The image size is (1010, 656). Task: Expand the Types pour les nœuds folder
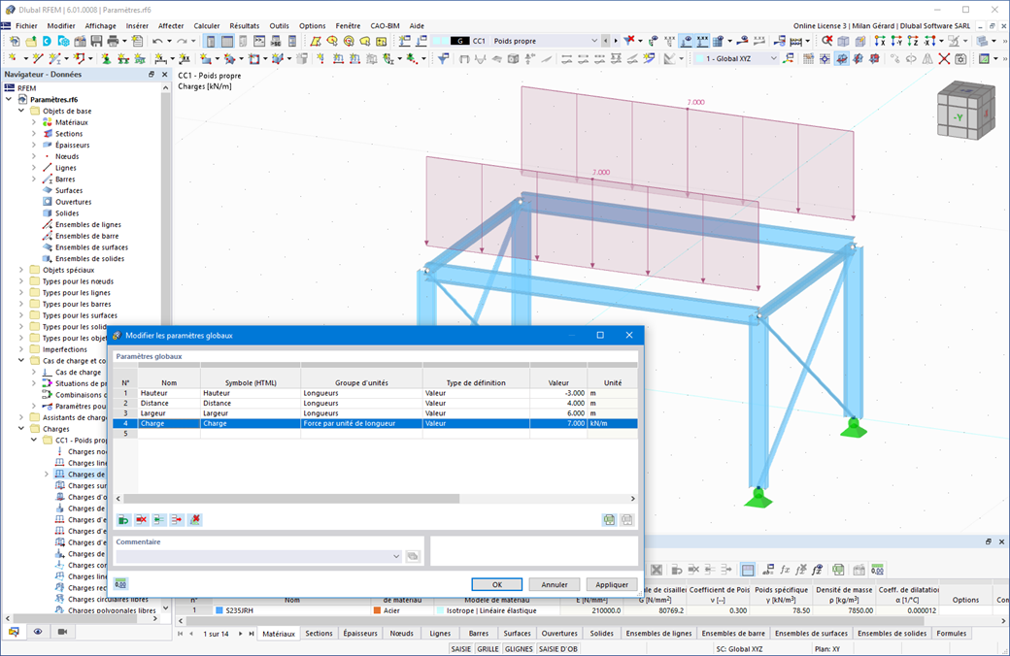[x=21, y=281]
